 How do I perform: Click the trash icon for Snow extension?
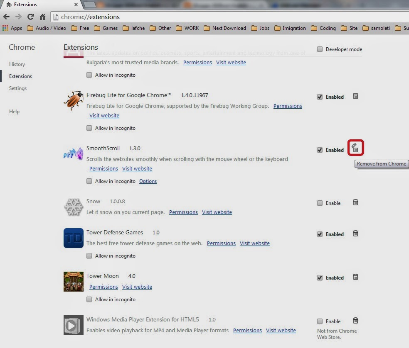[x=355, y=202]
